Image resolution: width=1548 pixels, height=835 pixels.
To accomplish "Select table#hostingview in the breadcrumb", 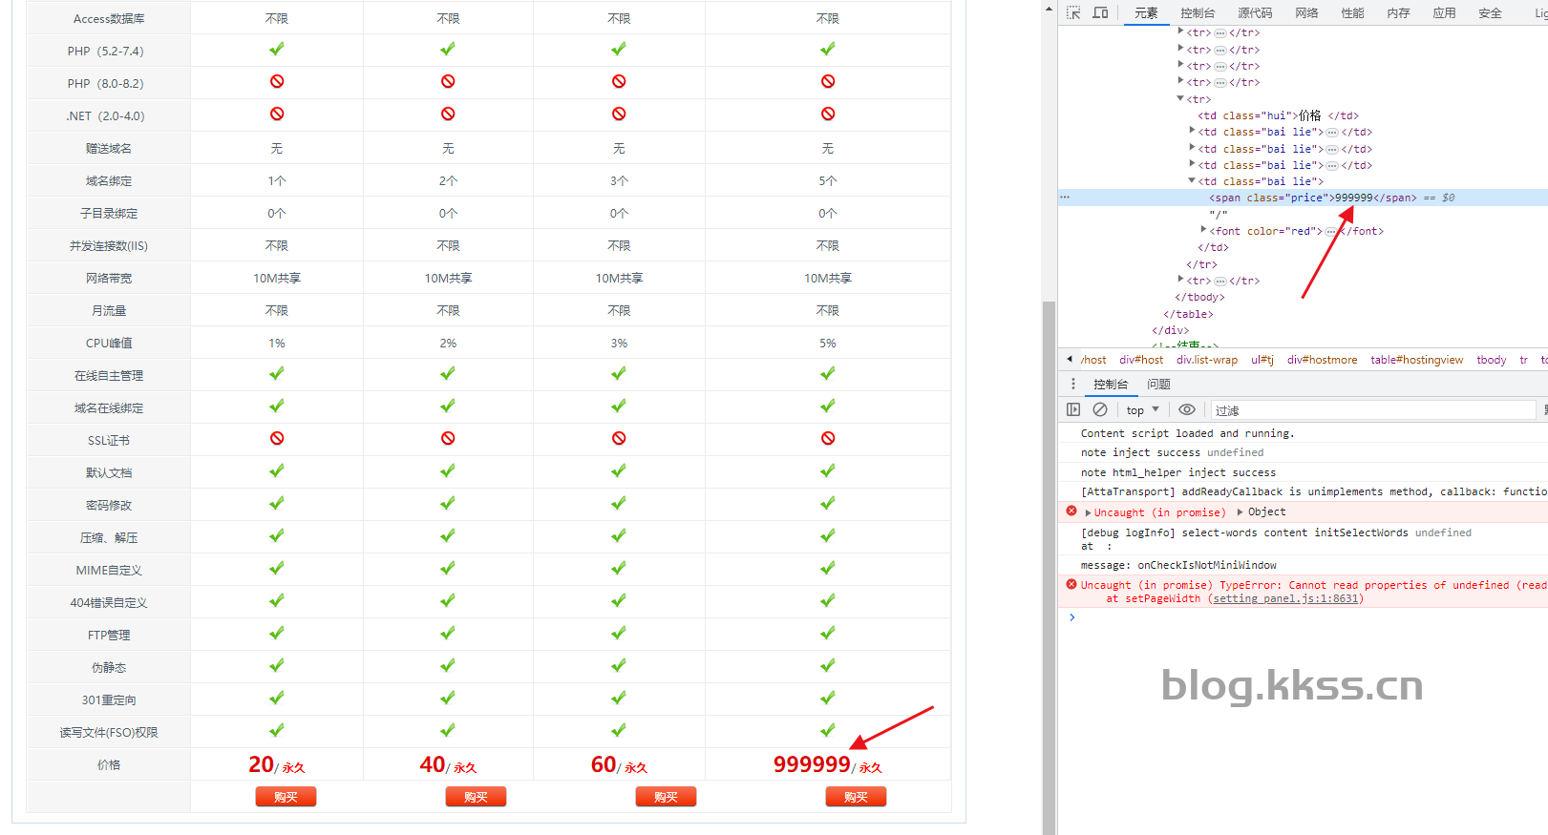I will point(1416,360).
